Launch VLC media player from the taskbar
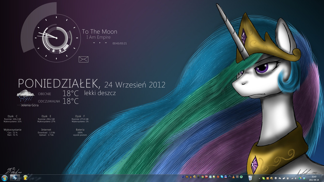Image resolution: width=324 pixels, height=182 pixels. 234,177
